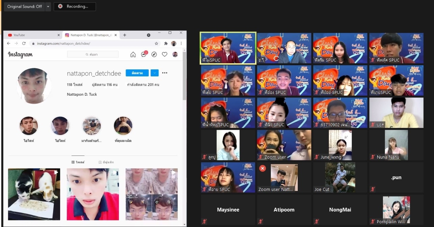
Task: Go to Instagram Home via the house icon
Action: 133,54
